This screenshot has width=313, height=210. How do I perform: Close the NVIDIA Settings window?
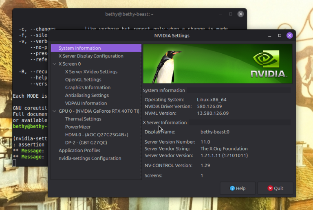pos(289,35)
